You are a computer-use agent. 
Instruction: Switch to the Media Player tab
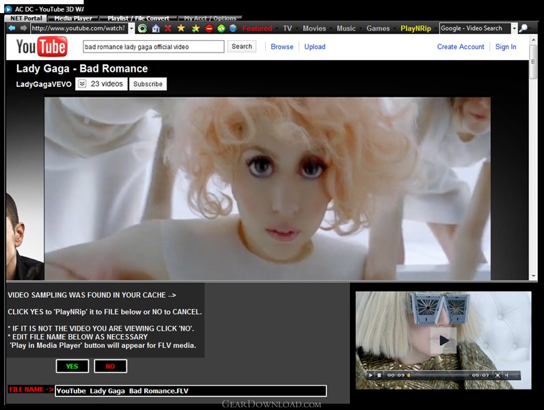pyautogui.click(x=73, y=18)
